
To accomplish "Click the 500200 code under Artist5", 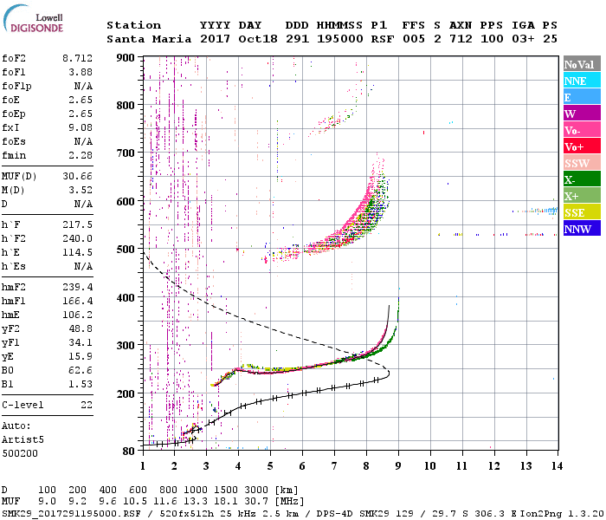I will (20, 453).
